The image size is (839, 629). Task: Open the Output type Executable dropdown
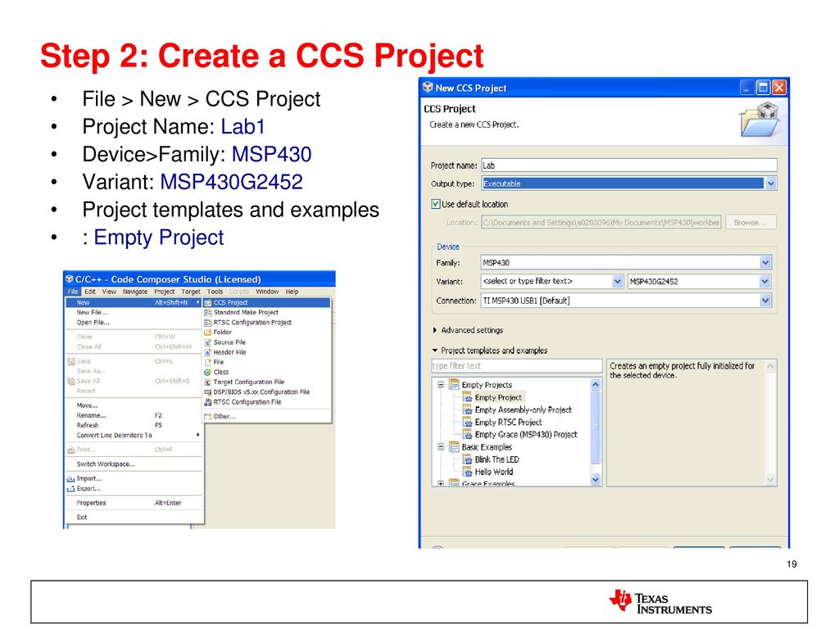[770, 183]
